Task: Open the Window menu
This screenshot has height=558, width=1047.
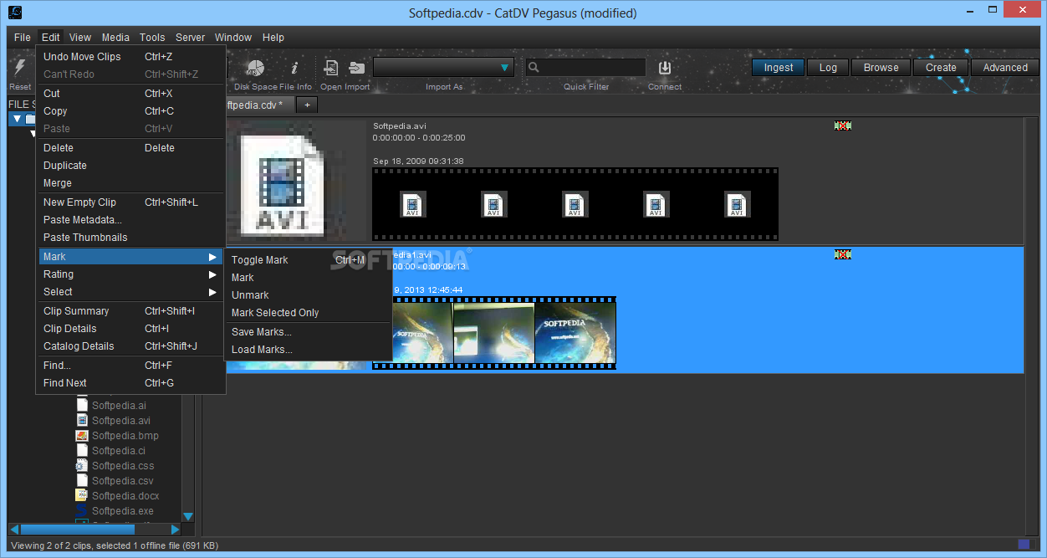Action: [233, 38]
